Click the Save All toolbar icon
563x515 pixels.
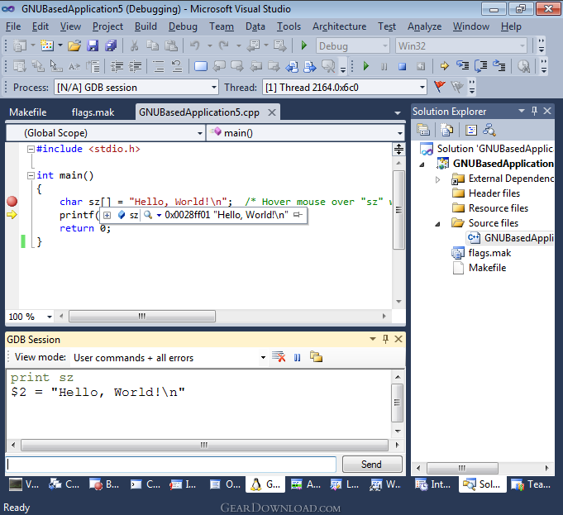110,46
